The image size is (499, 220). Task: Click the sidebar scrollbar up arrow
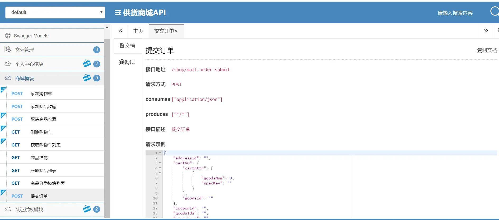(x=107, y=27)
